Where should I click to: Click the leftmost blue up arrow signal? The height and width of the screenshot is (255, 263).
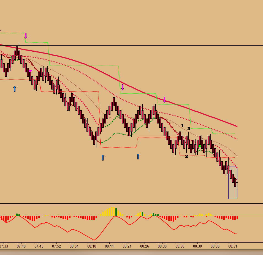point(15,89)
